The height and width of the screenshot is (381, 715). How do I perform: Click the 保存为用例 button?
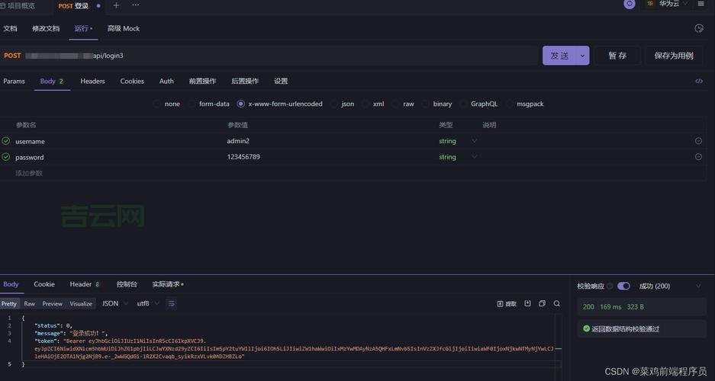[x=674, y=56]
